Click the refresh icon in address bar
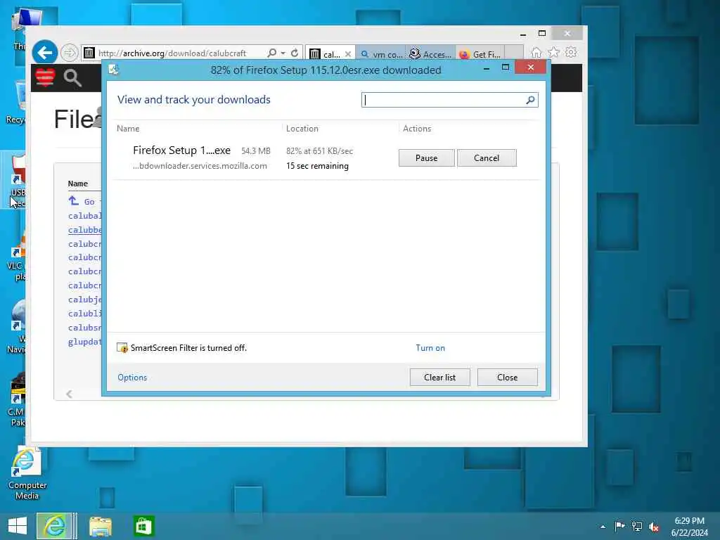 coord(295,53)
